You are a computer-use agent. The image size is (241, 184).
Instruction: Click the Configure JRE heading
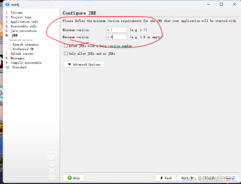point(79,13)
